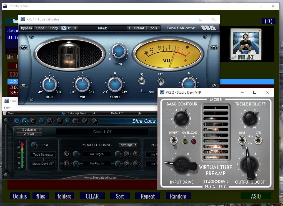Flip the FAT switch on Tube Saturator
This screenshot has height=206, width=283.
pos(161,81)
